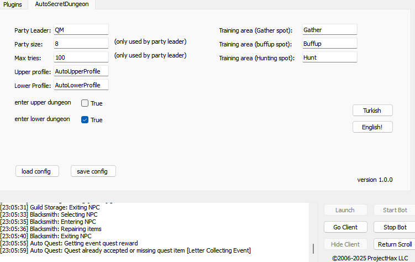Uncheck the enter lower dungeon checkbox
415x262 pixels.
85,120
